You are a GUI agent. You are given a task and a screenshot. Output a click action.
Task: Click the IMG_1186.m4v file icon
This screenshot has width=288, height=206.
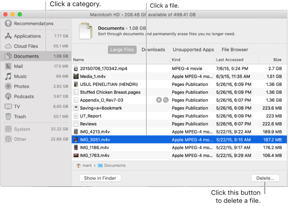76,147
